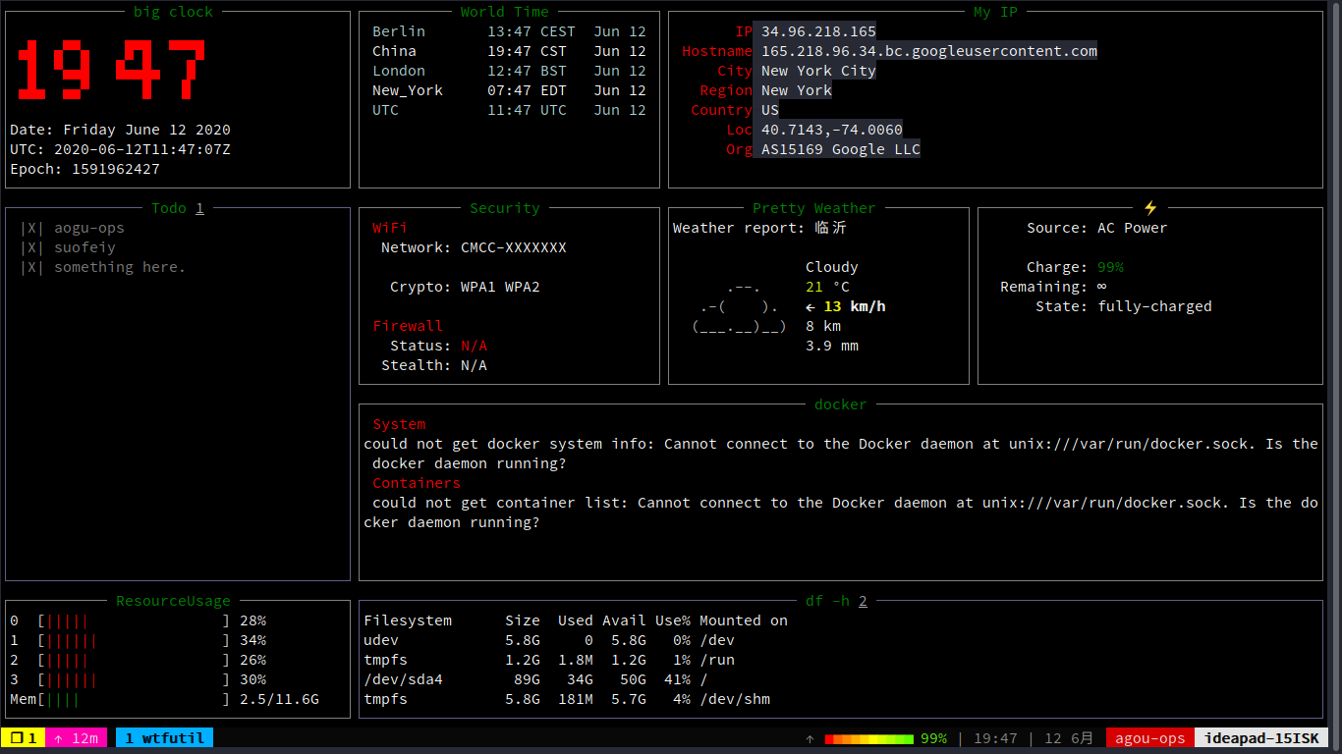Select the World Time widget title
Screen dimensions: 1342x754
[x=505, y=12]
